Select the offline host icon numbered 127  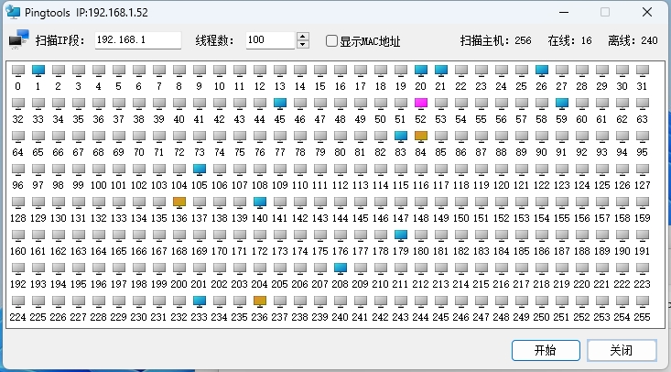click(x=643, y=170)
